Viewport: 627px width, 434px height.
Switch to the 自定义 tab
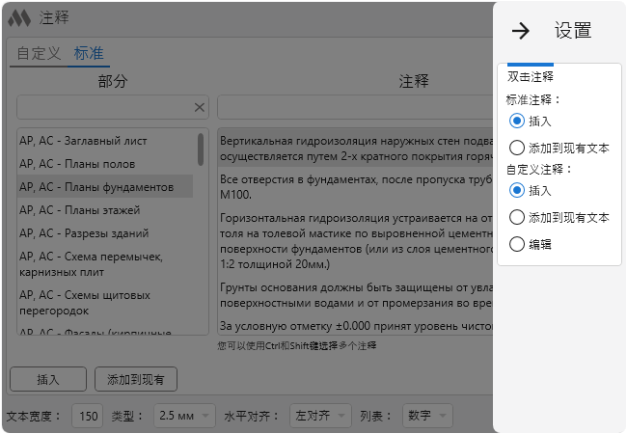39,53
